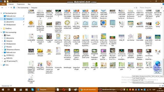Open Skype from the taskbar
Image resolution: width=164 pixels, height=92 pixels.
(33, 90)
